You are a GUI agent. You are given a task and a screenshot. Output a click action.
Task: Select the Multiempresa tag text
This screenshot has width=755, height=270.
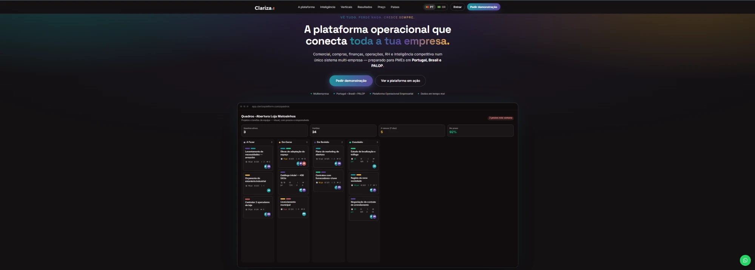click(x=321, y=94)
